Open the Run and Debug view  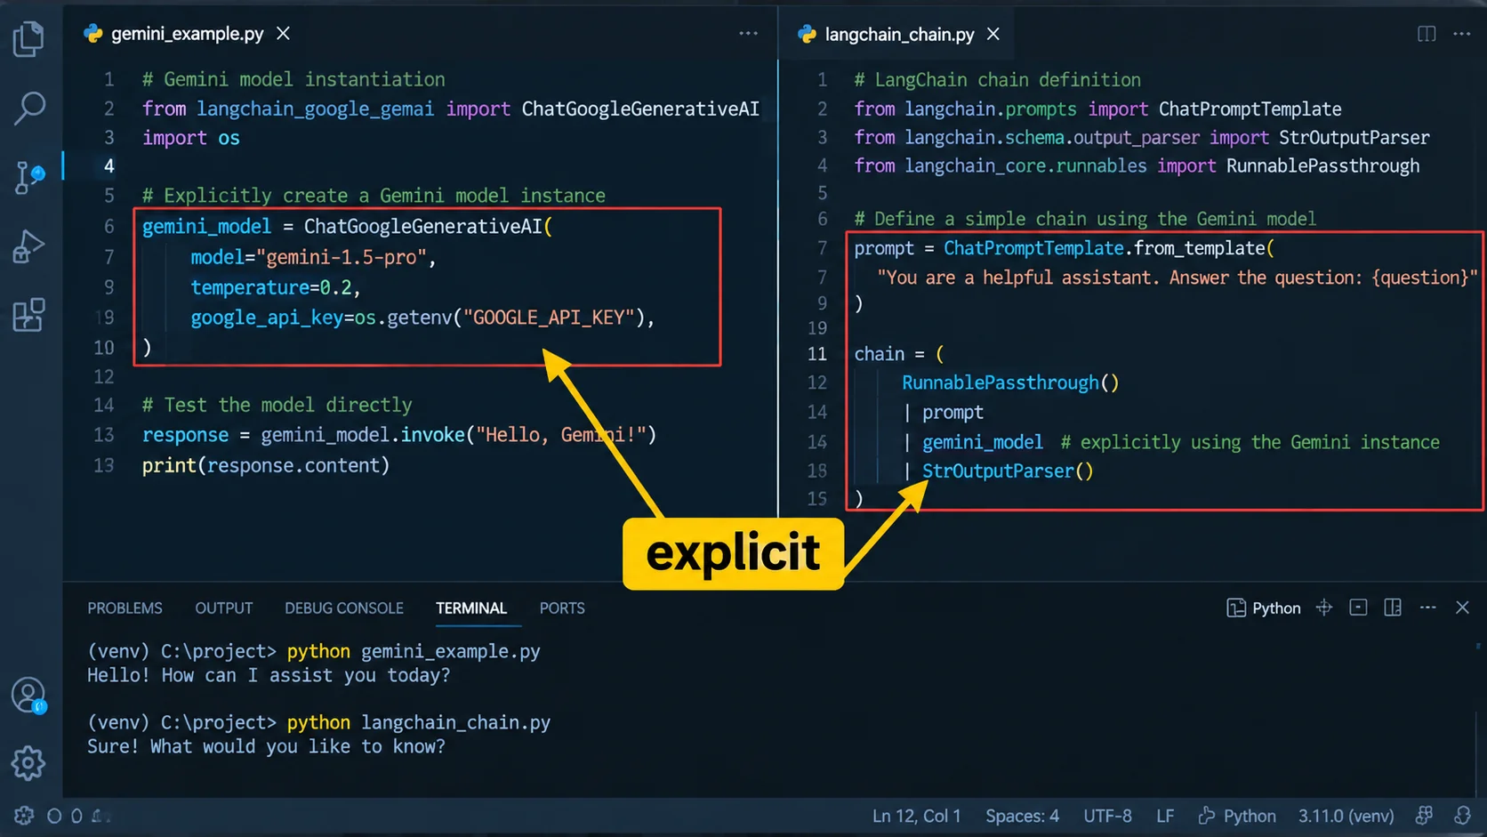point(28,246)
